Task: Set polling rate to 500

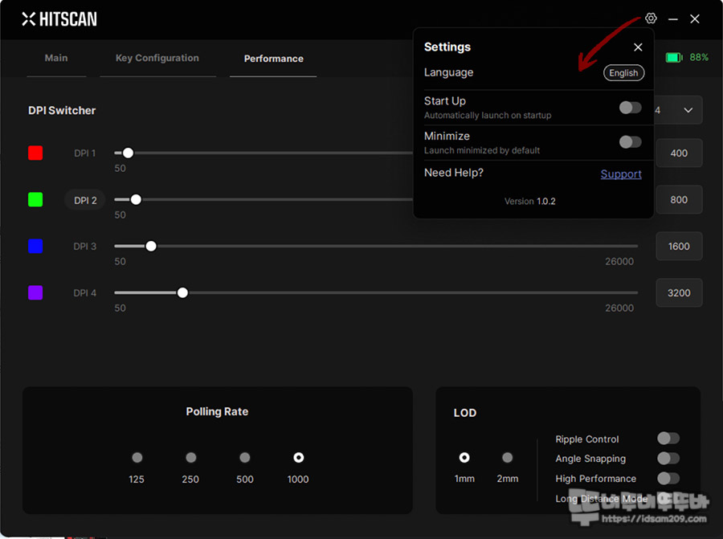Action: coord(245,457)
